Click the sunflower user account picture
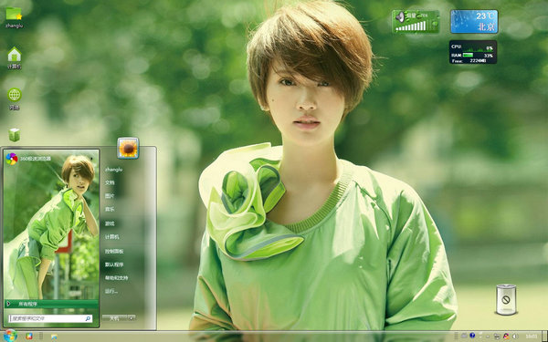 pyautogui.click(x=128, y=149)
